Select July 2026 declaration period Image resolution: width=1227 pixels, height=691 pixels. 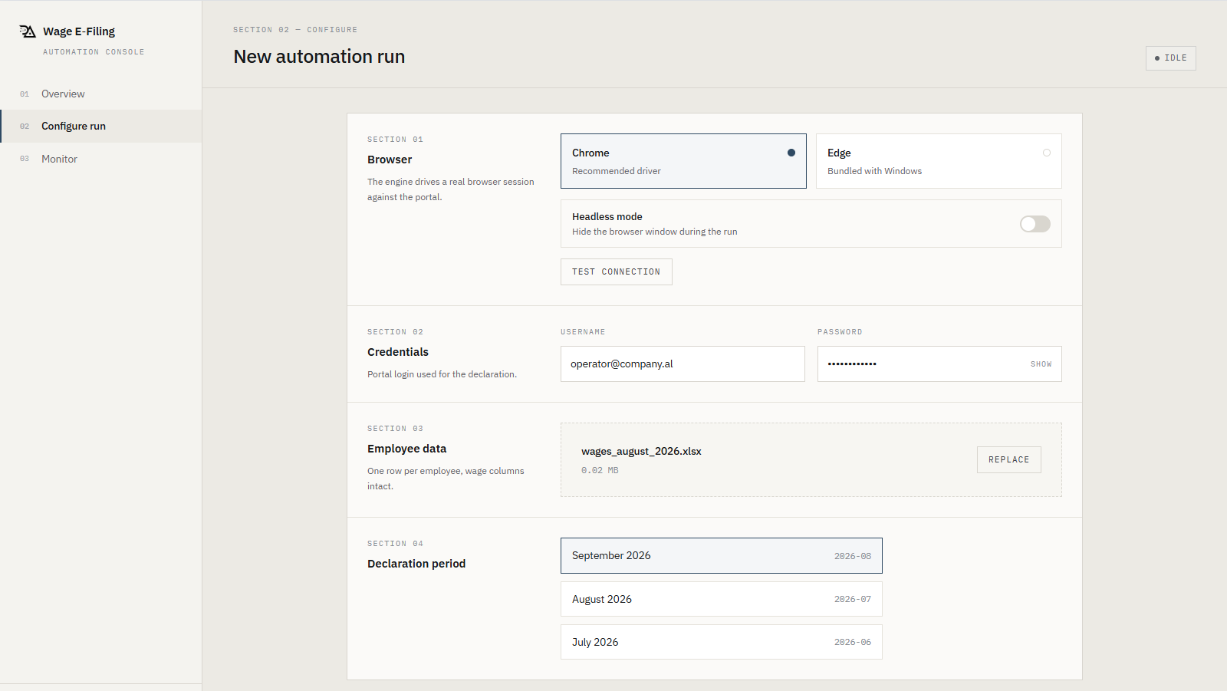722,642
